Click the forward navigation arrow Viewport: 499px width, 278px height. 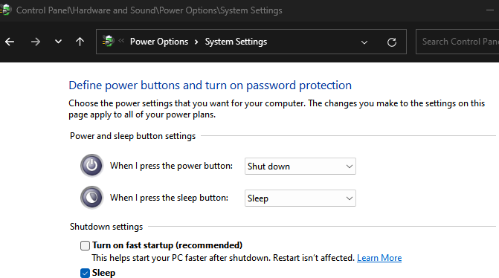pos(36,42)
